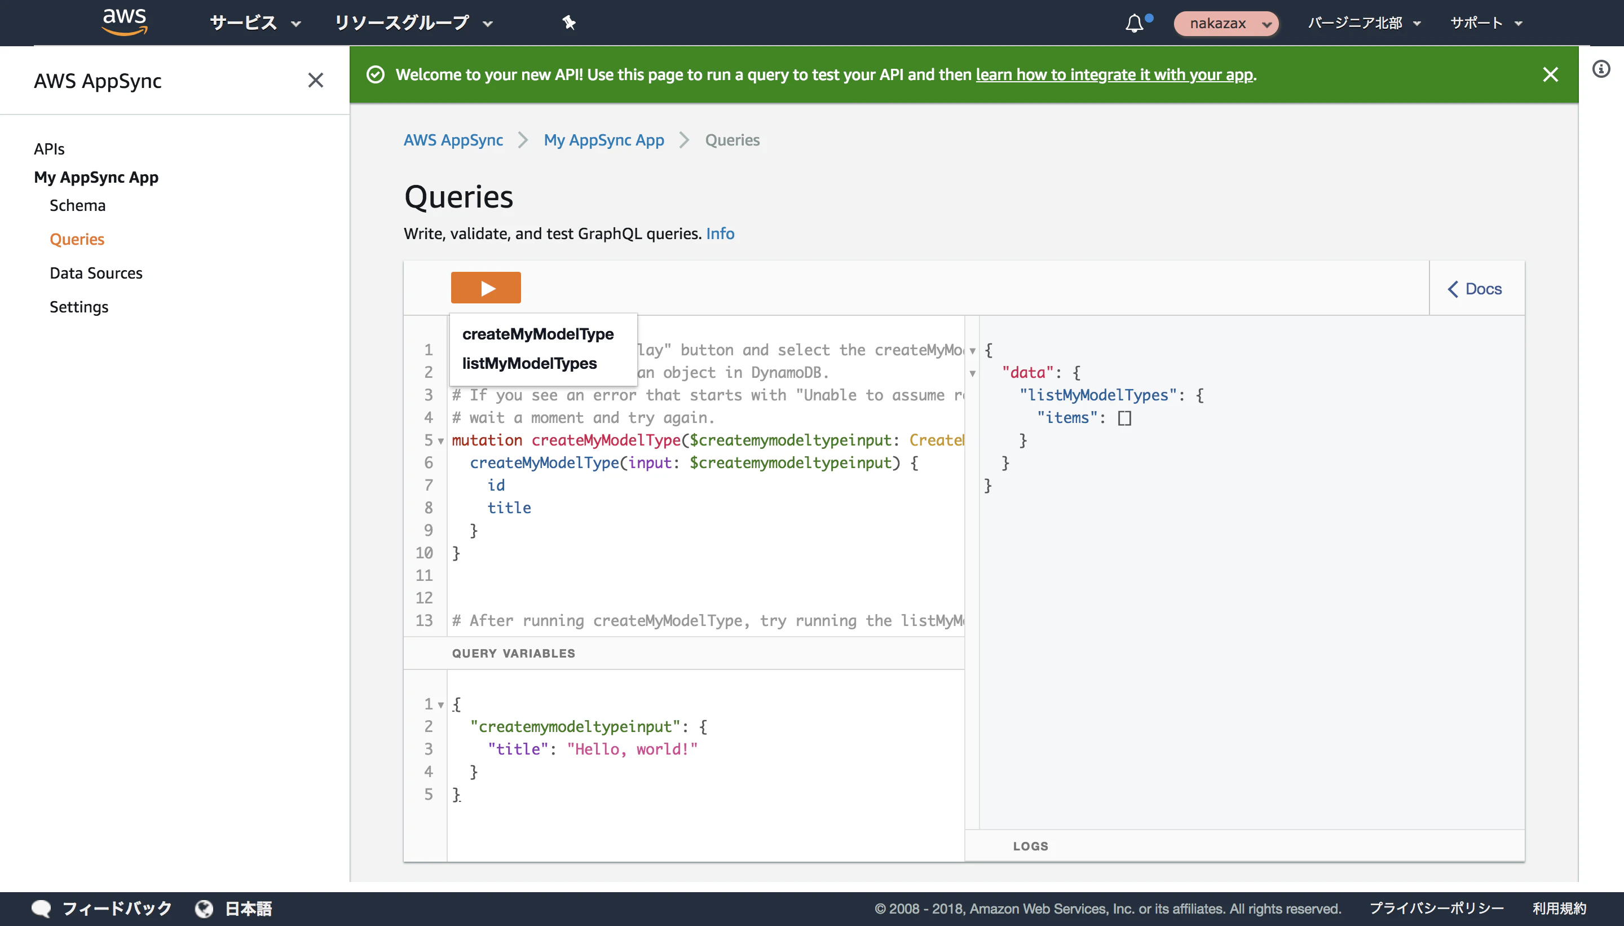Click "listMyModelTypes" key in the results

pos(1098,395)
